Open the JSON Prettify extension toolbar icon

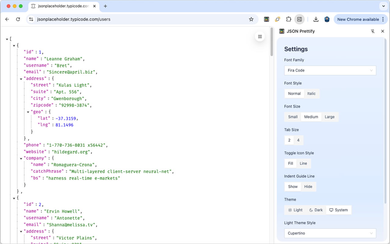[267, 19]
